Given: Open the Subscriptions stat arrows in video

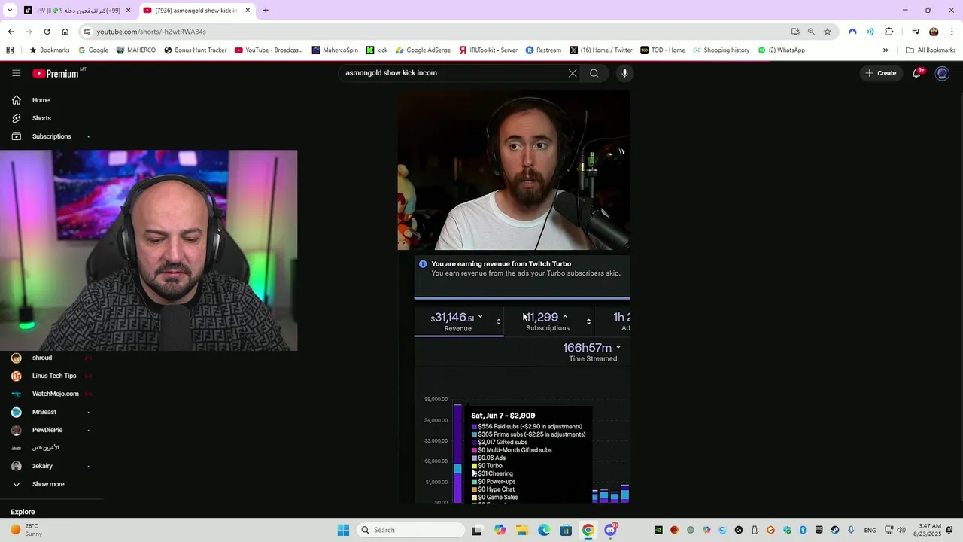Looking at the screenshot, I should click(x=588, y=322).
